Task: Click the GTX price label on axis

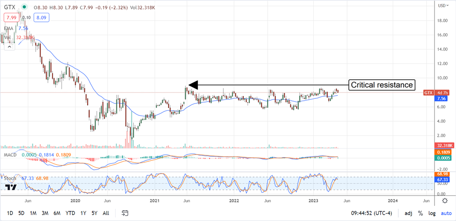Action: 428,93
